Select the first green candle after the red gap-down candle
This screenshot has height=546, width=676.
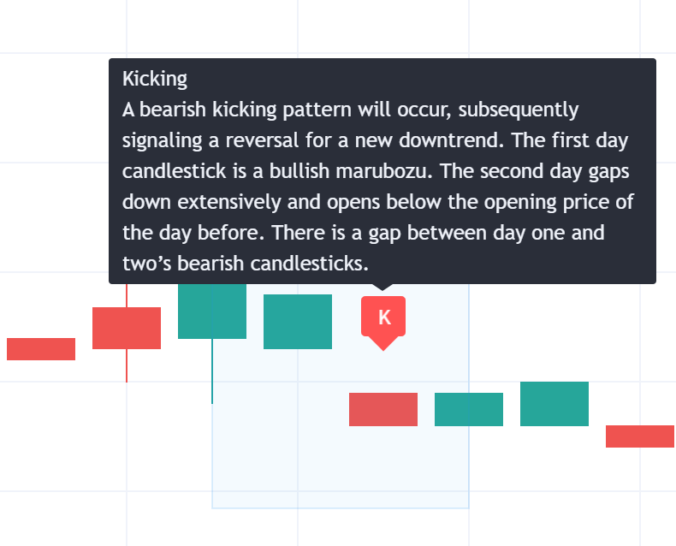point(469,409)
